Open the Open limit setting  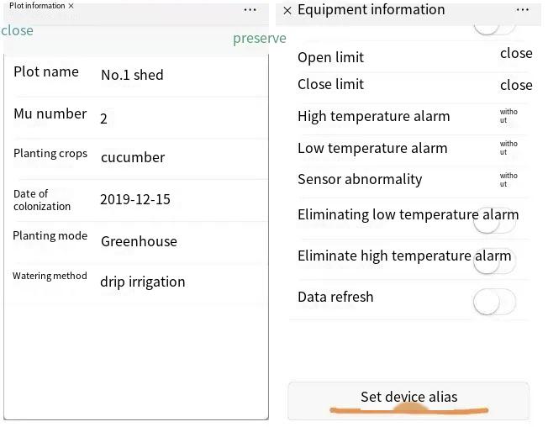515,54
